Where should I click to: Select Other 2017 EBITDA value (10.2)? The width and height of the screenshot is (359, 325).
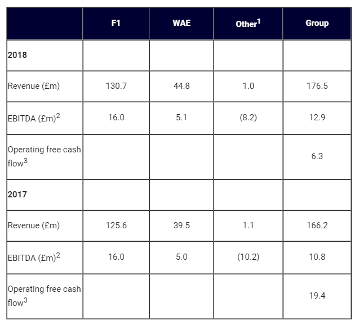coord(247,256)
